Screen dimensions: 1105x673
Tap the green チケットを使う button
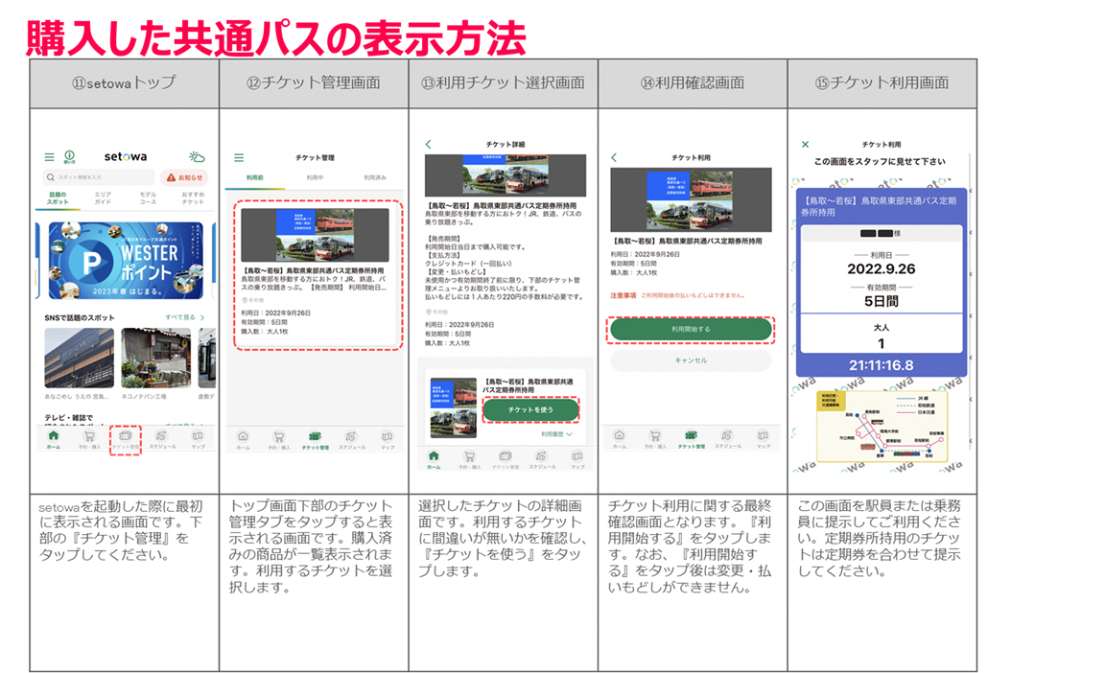(x=530, y=409)
